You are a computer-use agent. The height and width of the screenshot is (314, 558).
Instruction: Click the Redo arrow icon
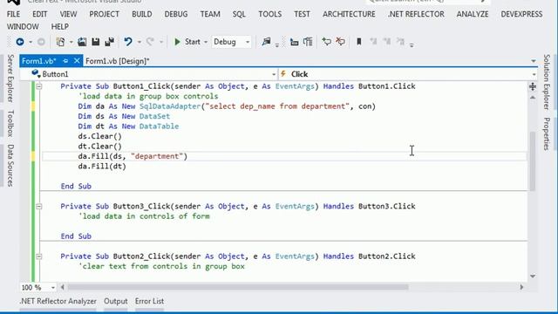click(150, 42)
